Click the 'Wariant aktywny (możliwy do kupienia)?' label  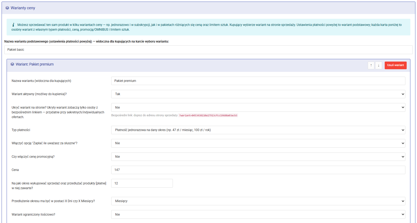[x=39, y=94]
